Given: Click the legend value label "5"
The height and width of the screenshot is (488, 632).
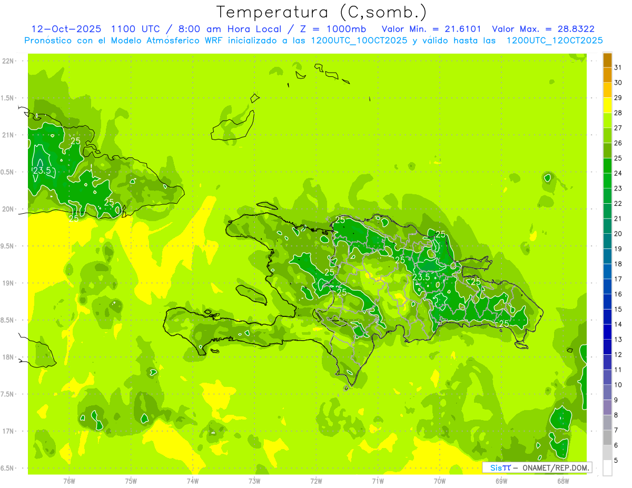Looking at the screenshot, I should 616,461.
